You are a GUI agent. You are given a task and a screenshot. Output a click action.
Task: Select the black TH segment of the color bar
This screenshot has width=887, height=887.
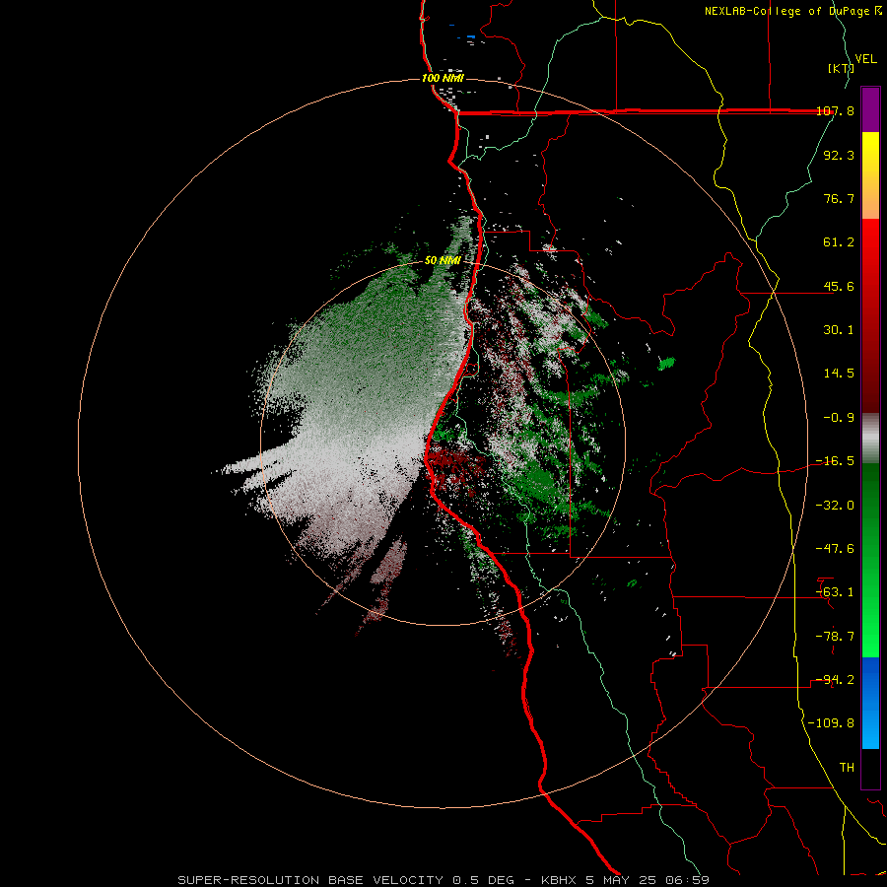point(870,768)
